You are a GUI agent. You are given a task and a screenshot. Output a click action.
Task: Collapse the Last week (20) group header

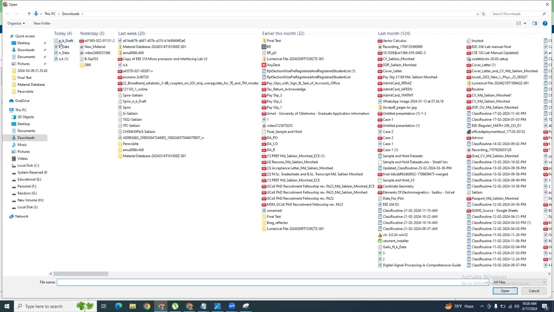132,33
